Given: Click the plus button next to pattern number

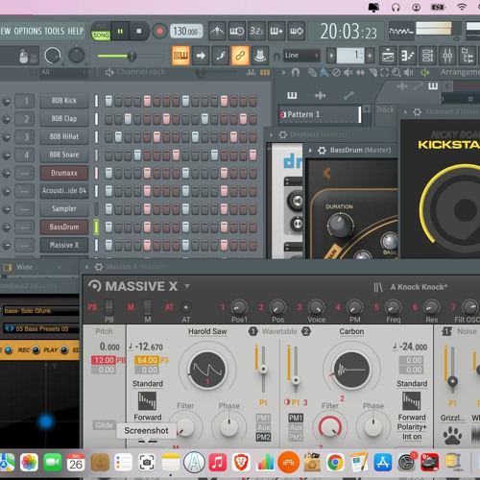Looking at the screenshot, I should (370, 56).
